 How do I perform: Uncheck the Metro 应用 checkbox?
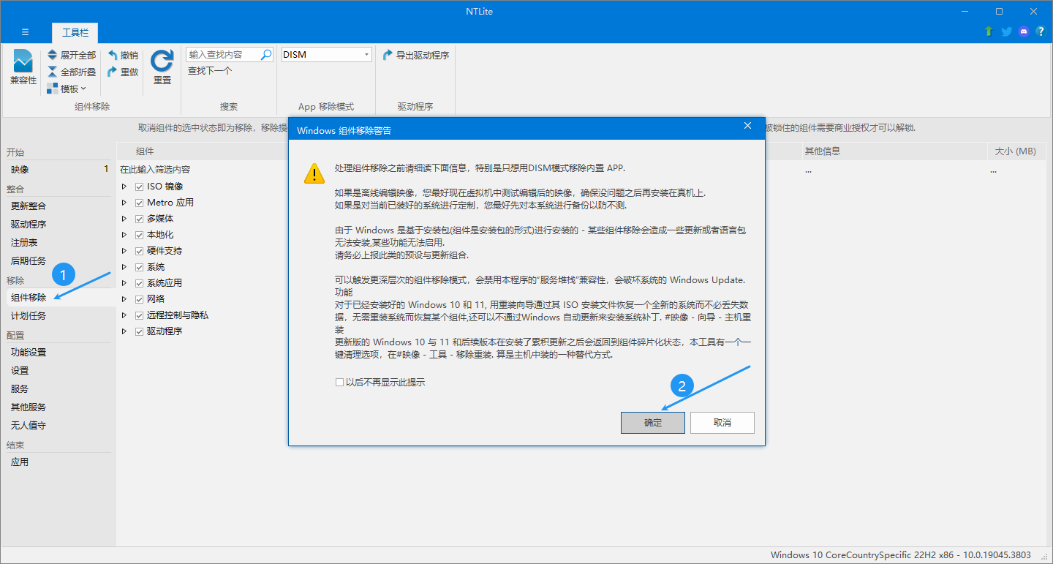pyautogui.click(x=139, y=203)
